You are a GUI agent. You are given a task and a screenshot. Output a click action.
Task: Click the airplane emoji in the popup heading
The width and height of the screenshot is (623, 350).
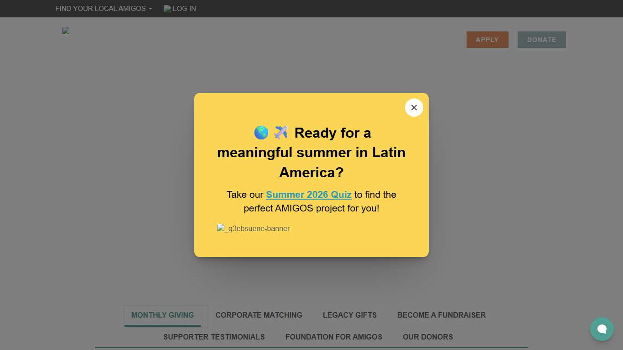pos(280,132)
